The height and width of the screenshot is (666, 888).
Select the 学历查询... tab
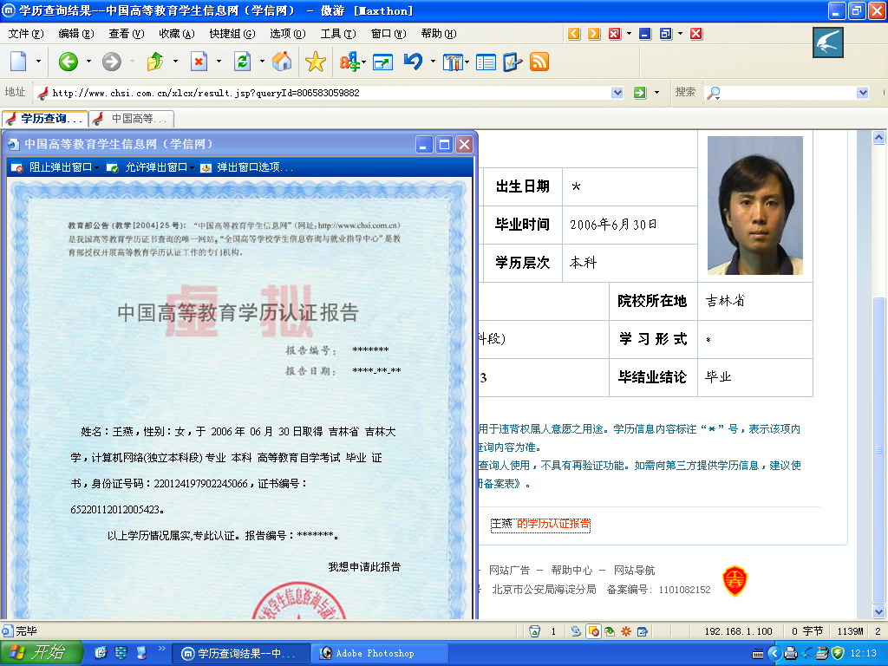click(44, 119)
